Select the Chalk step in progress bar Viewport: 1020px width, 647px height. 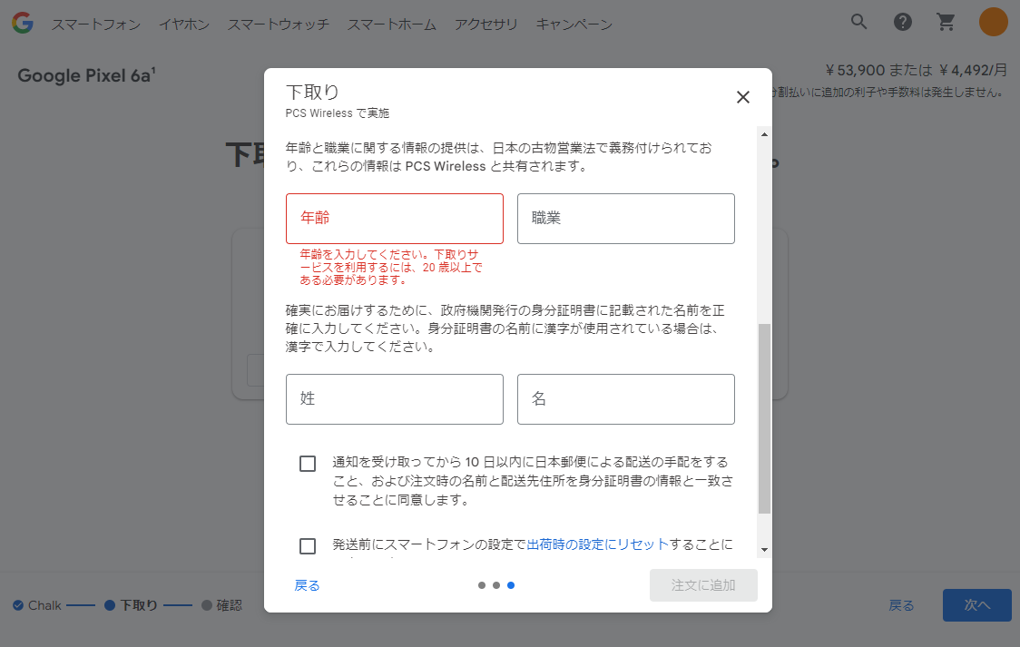coord(37,605)
